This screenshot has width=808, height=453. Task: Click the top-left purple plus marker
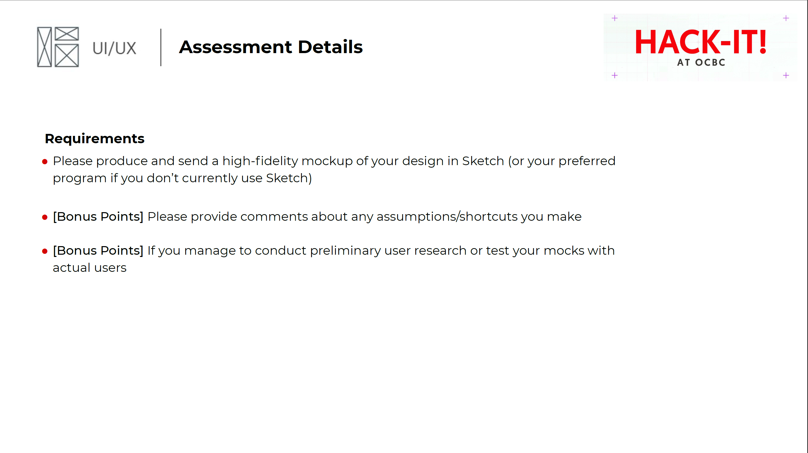[615, 18]
